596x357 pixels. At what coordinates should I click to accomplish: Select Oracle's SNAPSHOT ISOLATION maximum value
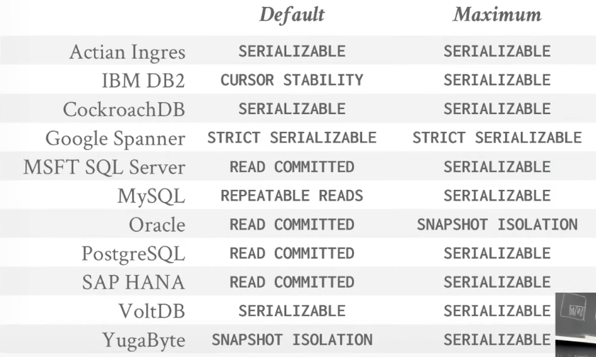click(x=497, y=225)
